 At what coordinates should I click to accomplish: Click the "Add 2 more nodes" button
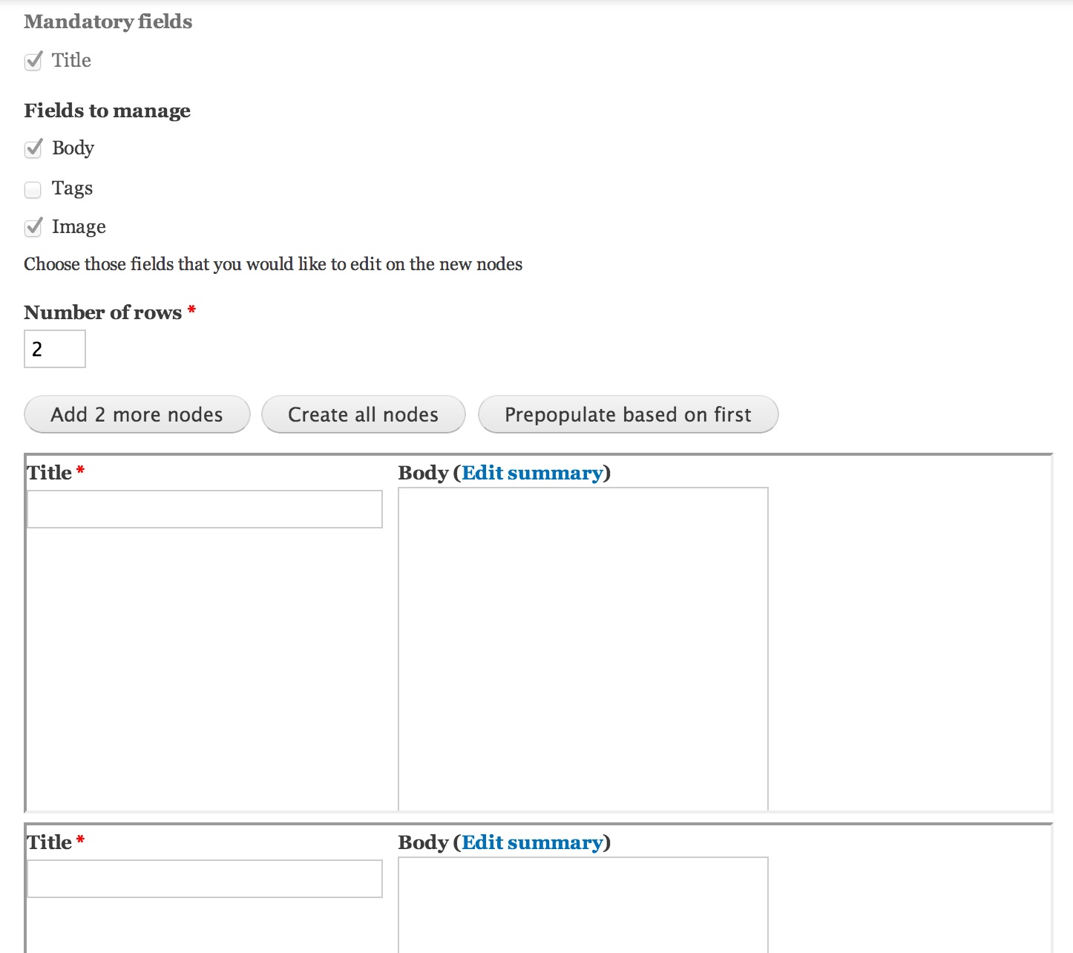point(137,414)
